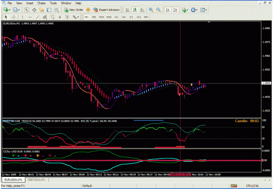Toggle the Expert Advisors button

tap(107, 10)
